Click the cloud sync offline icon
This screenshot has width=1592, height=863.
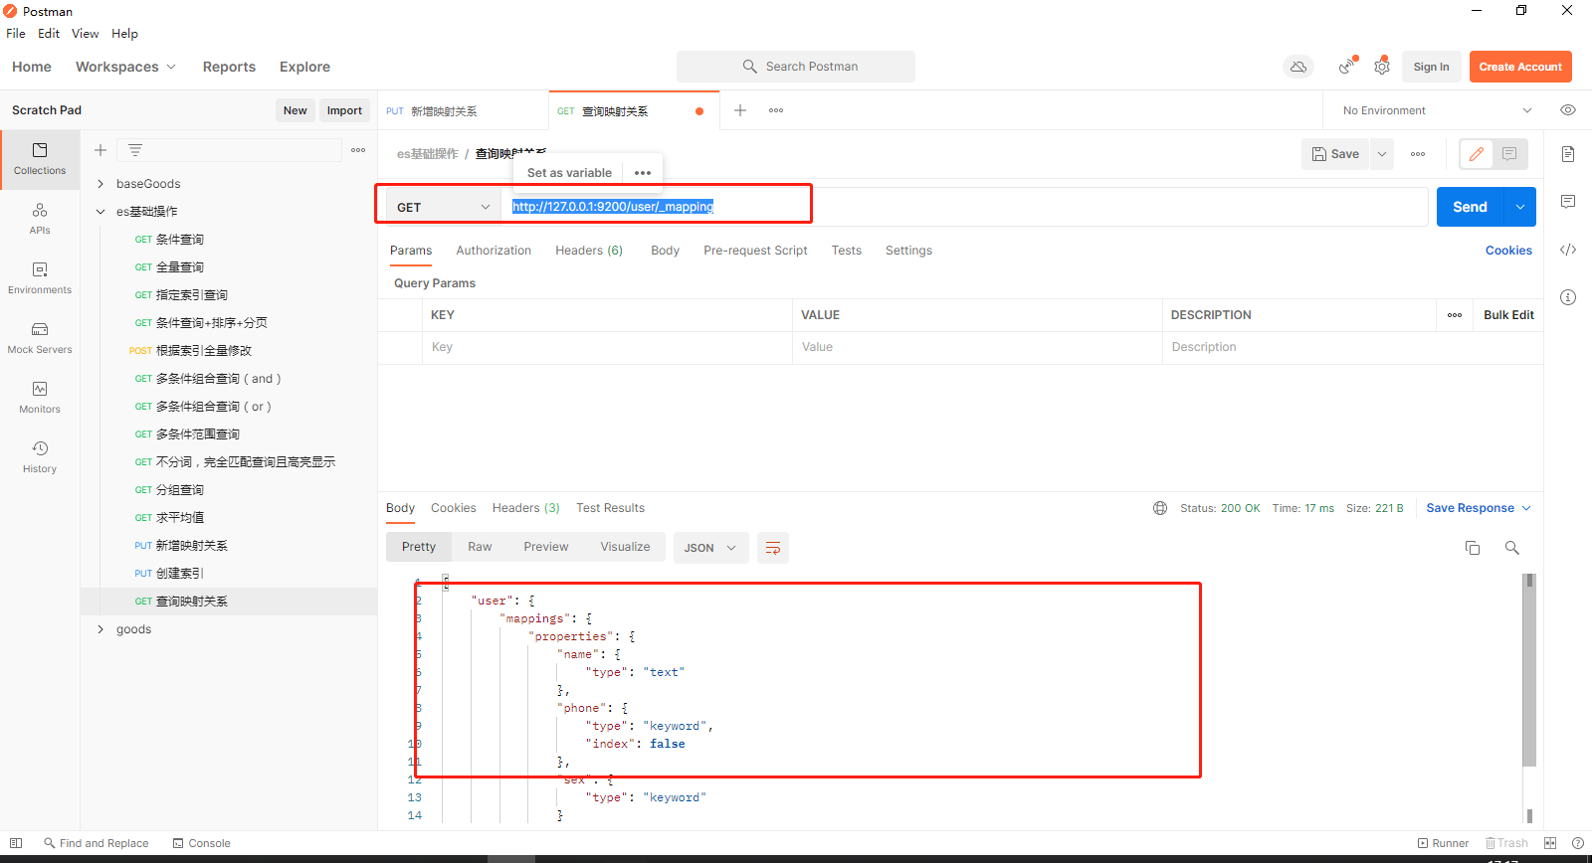coord(1298,67)
